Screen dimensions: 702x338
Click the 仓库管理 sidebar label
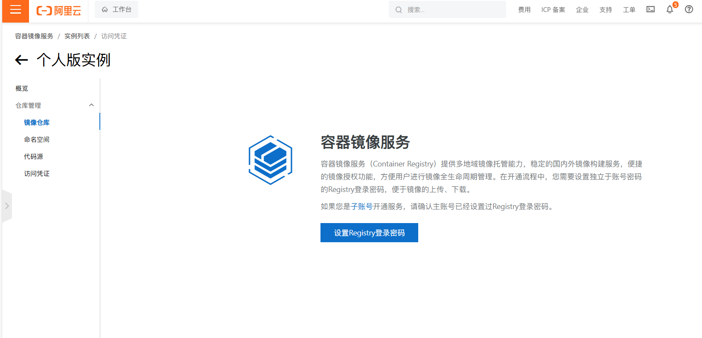(x=28, y=106)
